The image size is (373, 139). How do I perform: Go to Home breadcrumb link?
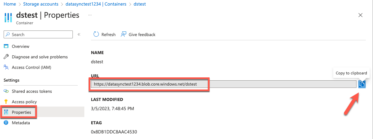click(10, 4)
